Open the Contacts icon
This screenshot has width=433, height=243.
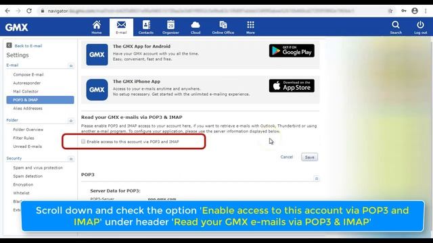[146, 25]
